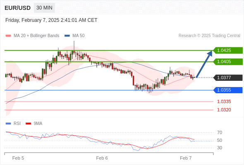Click the RSI 70 axis label
Viewport: 244px width, 165px height.
click(220, 132)
